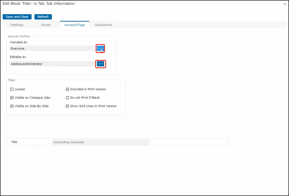Uncheck Visible on Side-By-Side
The height and width of the screenshot is (196, 289).
click(x=12, y=106)
